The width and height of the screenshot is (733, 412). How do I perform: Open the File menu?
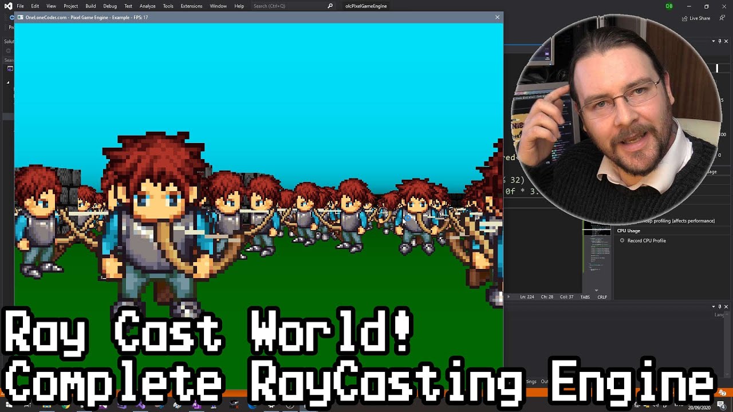[x=20, y=6]
